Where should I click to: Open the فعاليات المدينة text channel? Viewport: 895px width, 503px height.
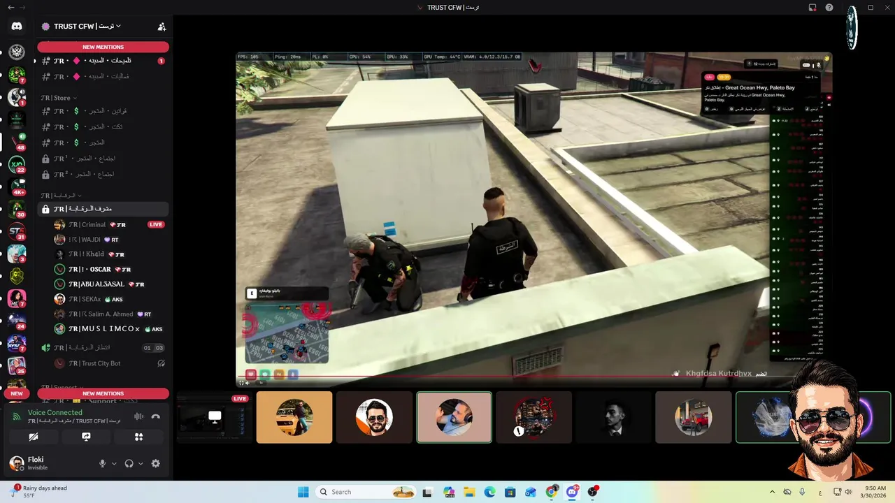coord(101,76)
